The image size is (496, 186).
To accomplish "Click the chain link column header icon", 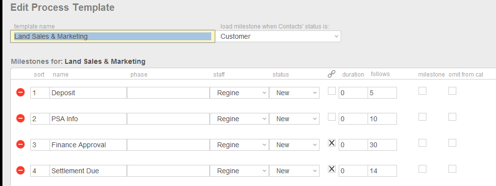I will click(331, 74).
